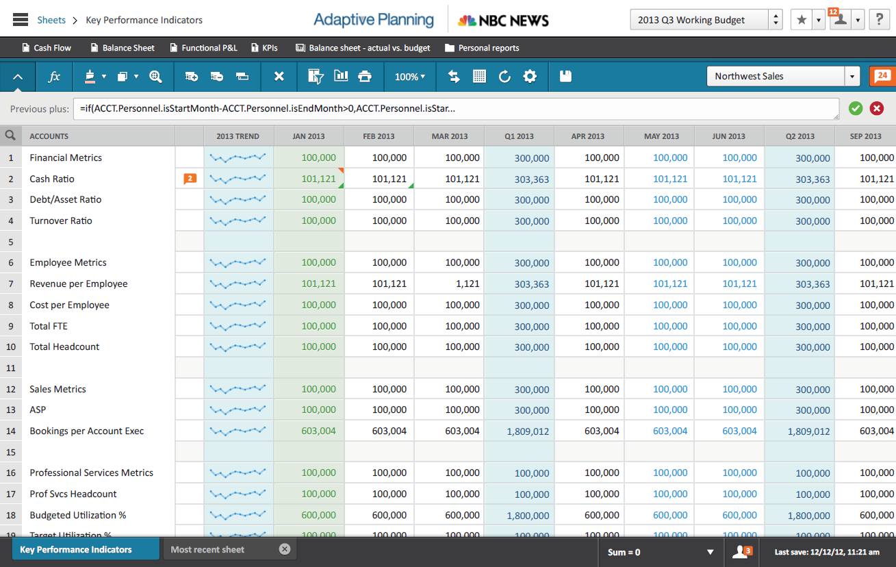Confirm the formula with the green checkmark

point(855,108)
